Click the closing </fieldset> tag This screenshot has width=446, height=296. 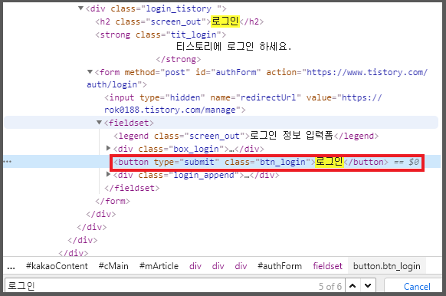132,188
